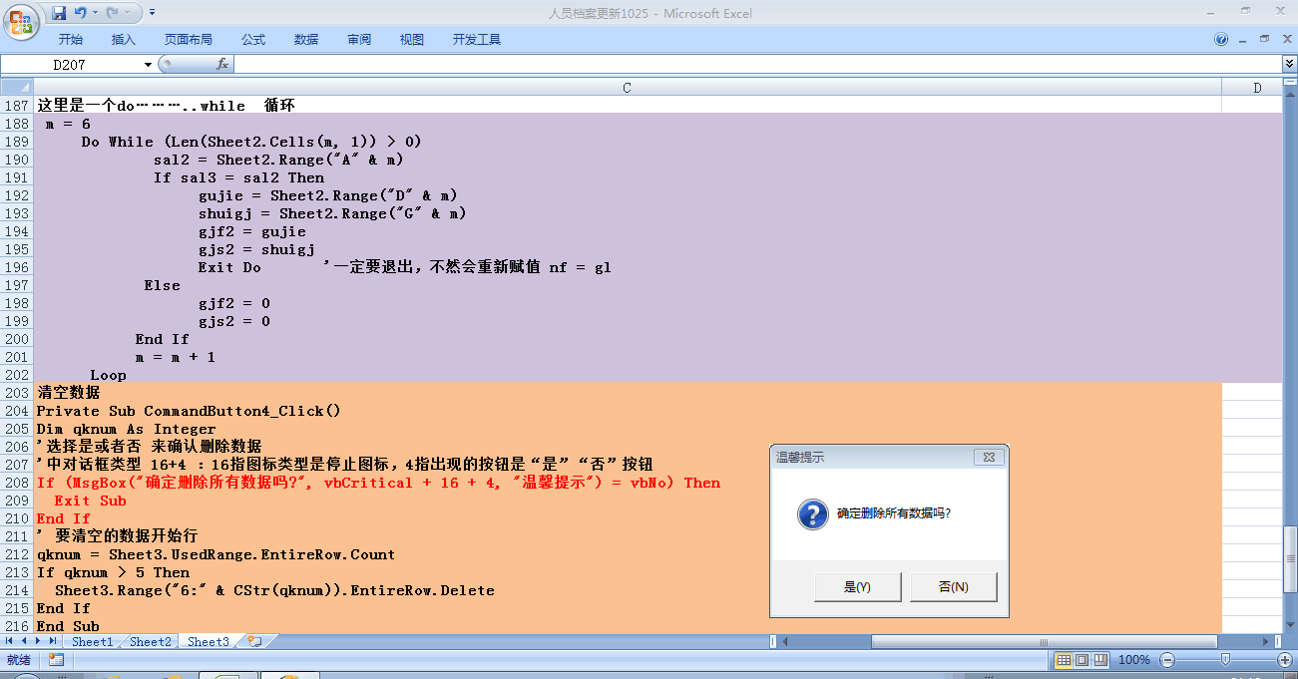
Task: Click the zoom out minus button
Action: coord(1167,660)
